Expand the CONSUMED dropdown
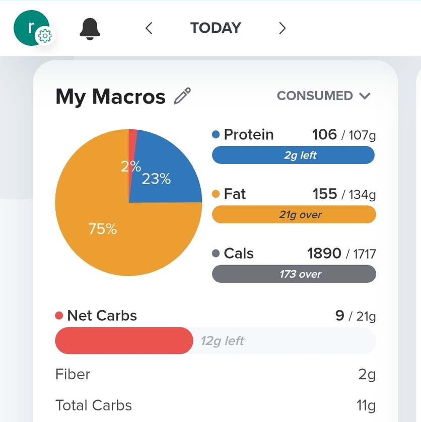 (323, 96)
